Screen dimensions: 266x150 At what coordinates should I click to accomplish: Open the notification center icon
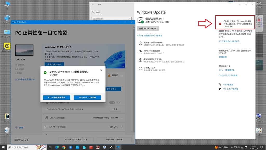click(262, 147)
